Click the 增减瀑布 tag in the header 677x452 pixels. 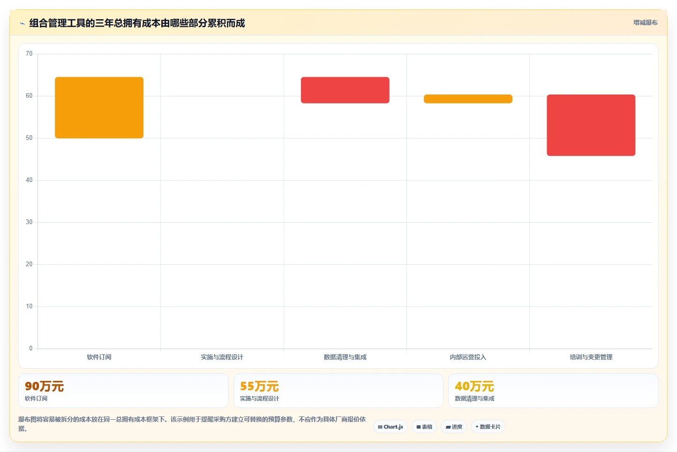tap(645, 22)
